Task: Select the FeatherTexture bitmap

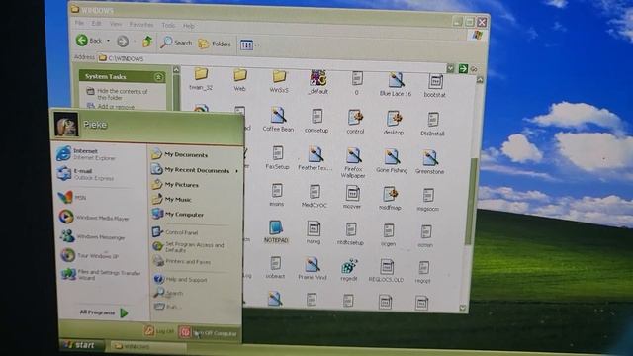Action: (315, 158)
